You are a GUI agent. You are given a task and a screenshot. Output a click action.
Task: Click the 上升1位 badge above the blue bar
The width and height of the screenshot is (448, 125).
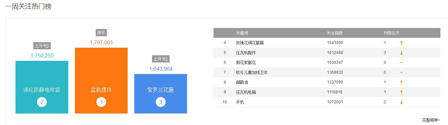point(161,59)
